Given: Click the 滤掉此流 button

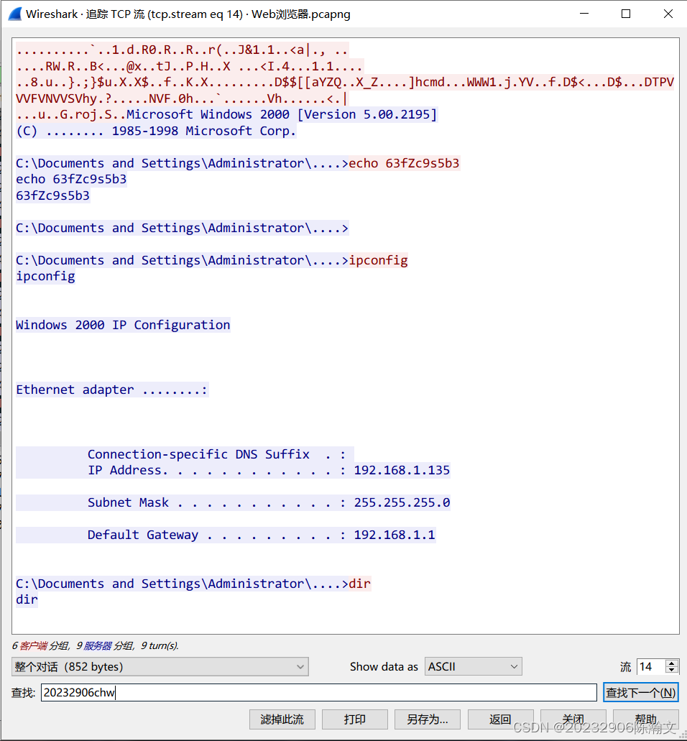Looking at the screenshot, I should (282, 719).
